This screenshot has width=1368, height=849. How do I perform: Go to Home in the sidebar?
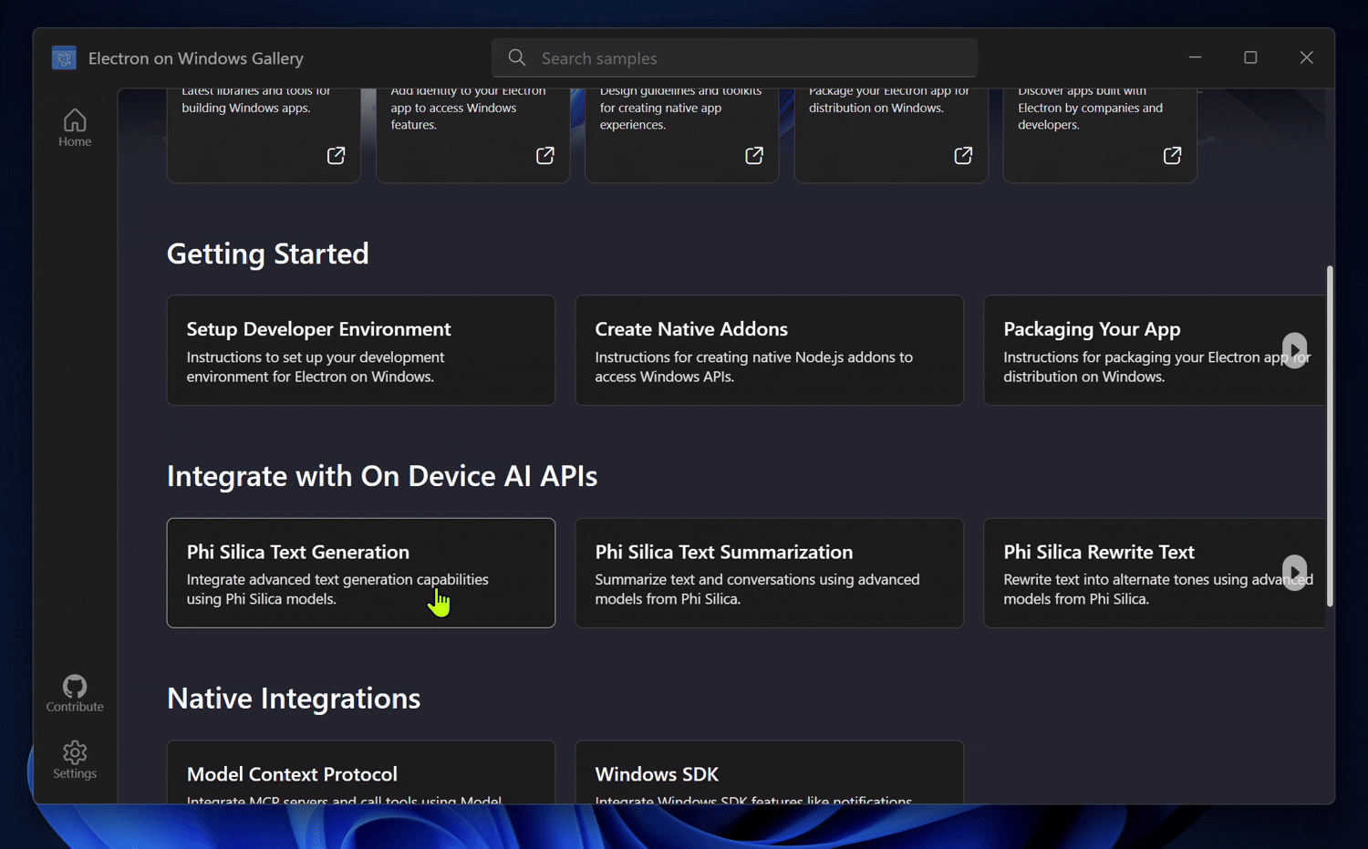click(75, 128)
